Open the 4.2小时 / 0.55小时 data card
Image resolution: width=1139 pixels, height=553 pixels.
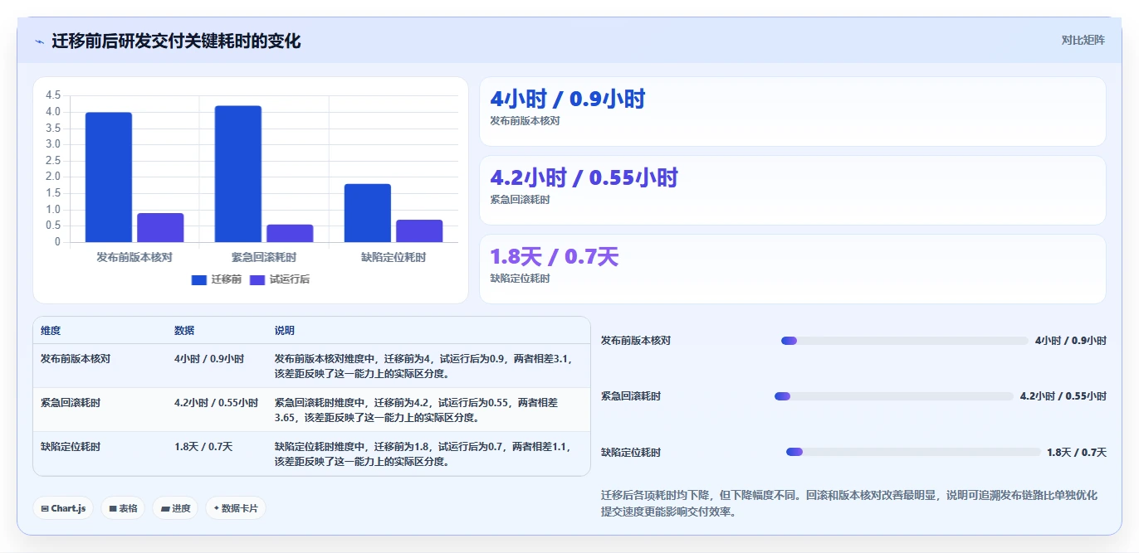[x=793, y=190]
